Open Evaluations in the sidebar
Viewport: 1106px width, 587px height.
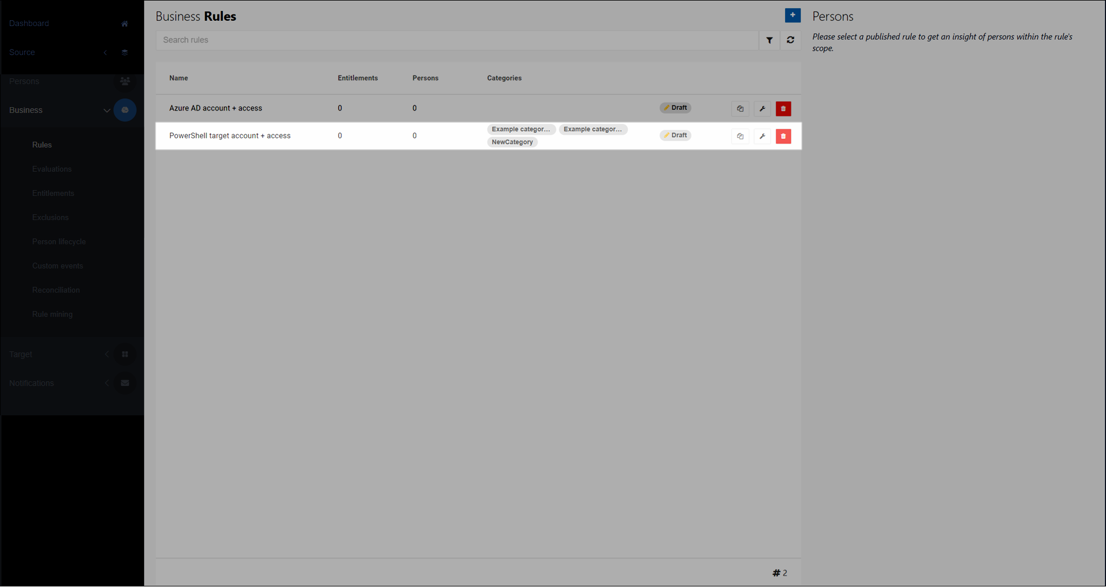pyautogui.click(x=52, y=169)
